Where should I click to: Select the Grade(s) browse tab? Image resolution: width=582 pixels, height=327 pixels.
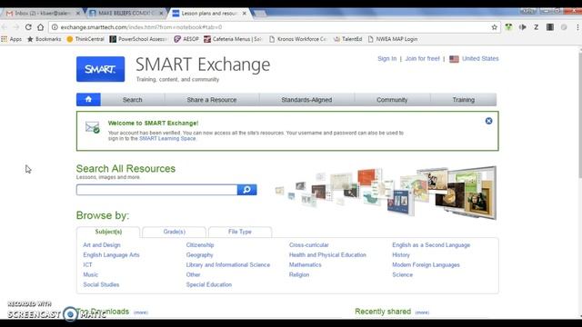point(174,232)
